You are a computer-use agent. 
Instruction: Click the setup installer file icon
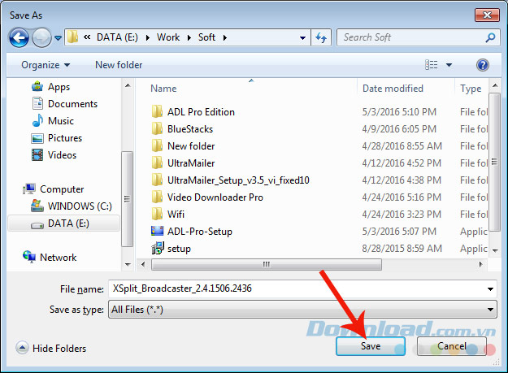click(x=158, y=248)
